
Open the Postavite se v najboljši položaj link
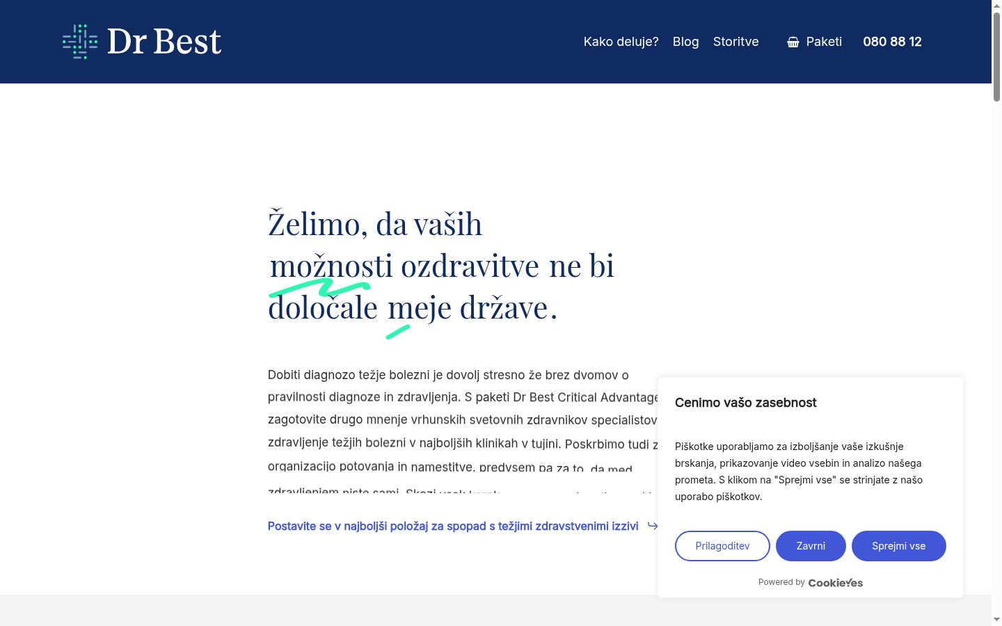click(453, 526)
